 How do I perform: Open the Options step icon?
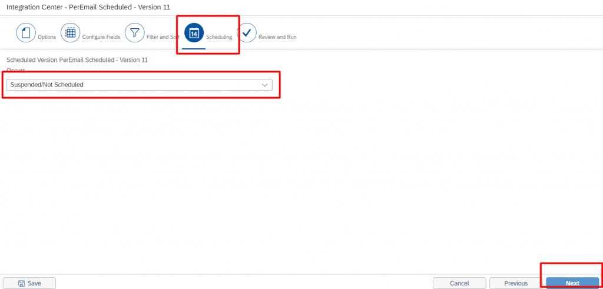pos(26,32)
